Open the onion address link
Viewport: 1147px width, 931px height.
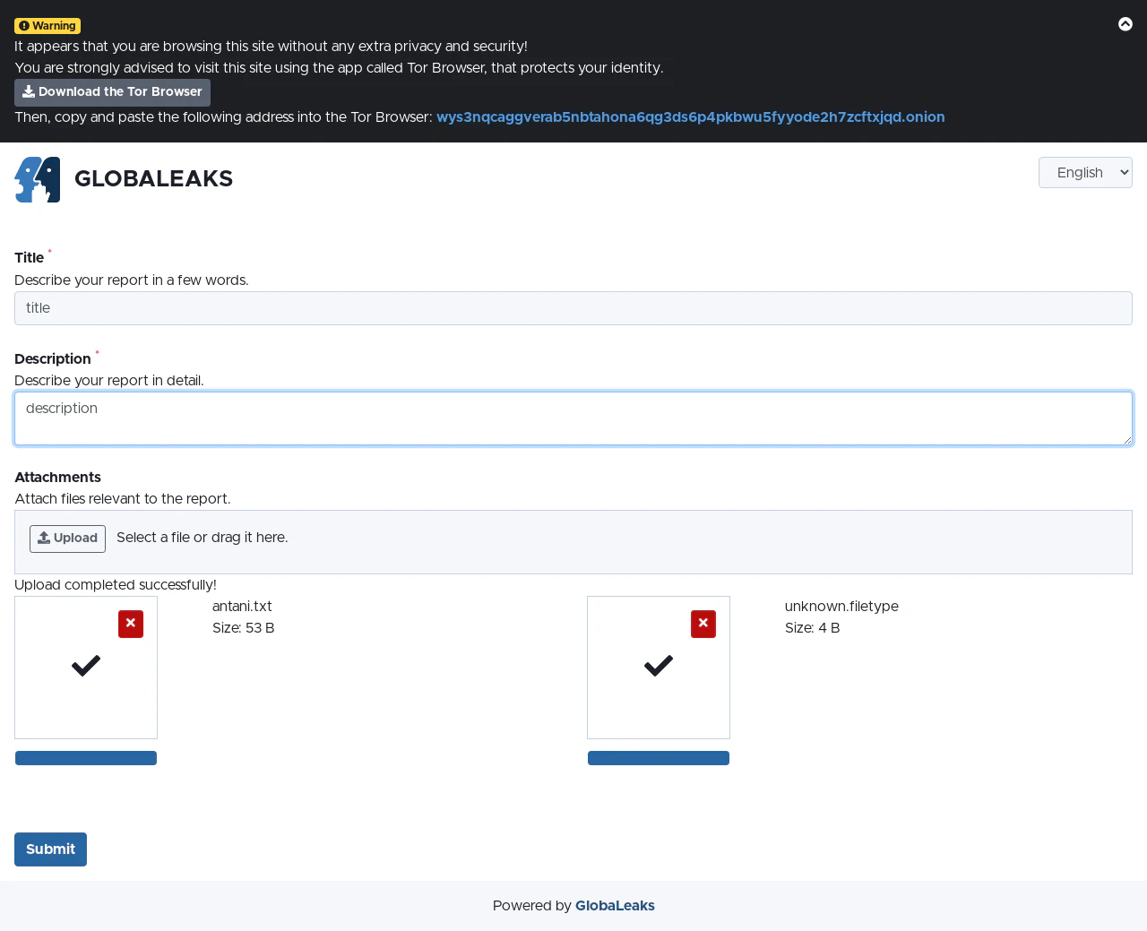[x=690, y=117]
